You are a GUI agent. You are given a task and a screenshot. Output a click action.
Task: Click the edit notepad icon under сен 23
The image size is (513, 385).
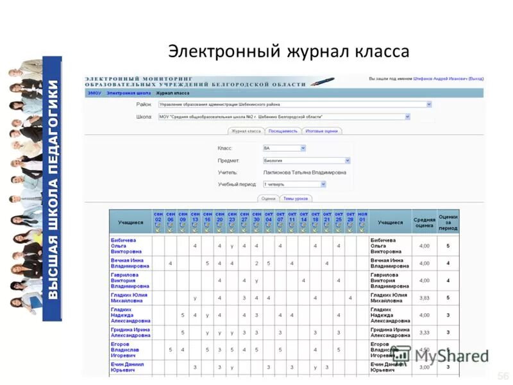[232, 225]
